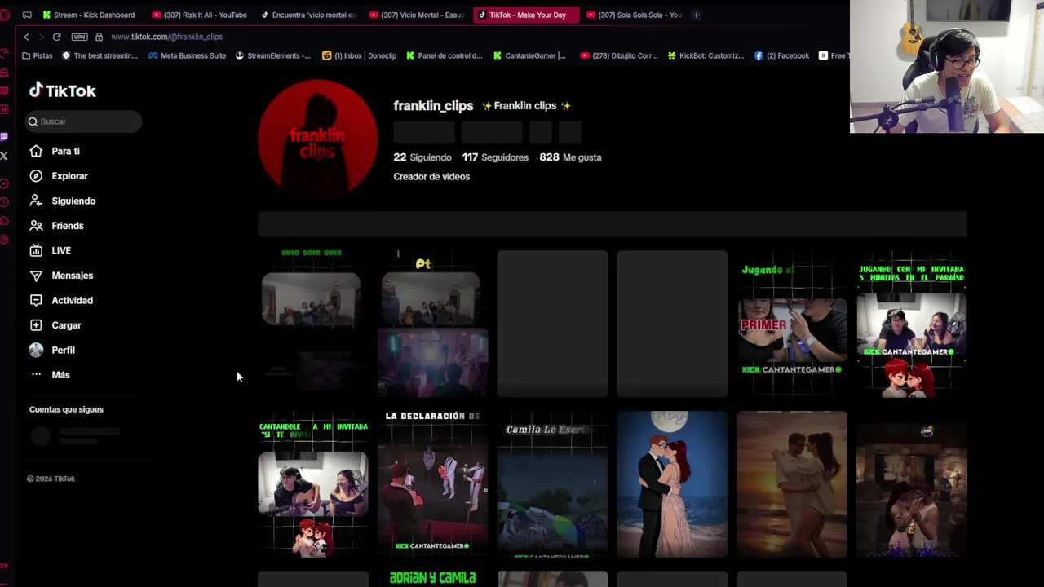Click the Opera logo menu button
The height and width of the screenshot is (587, 1044).
(x=5, y=15)
